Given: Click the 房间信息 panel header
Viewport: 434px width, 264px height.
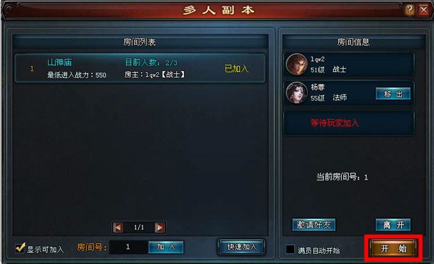Looking at the screenshot, I should [353, 42].
